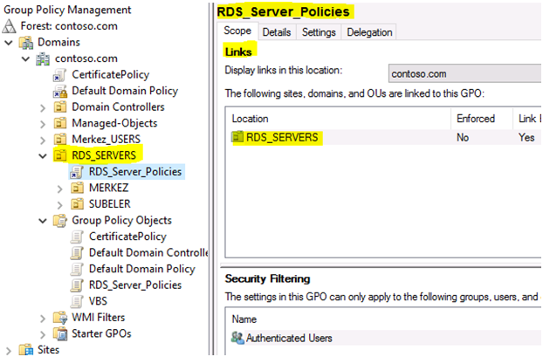Expand the SUBELER sub-OU

pyautogui.click(x=59, y=205)
